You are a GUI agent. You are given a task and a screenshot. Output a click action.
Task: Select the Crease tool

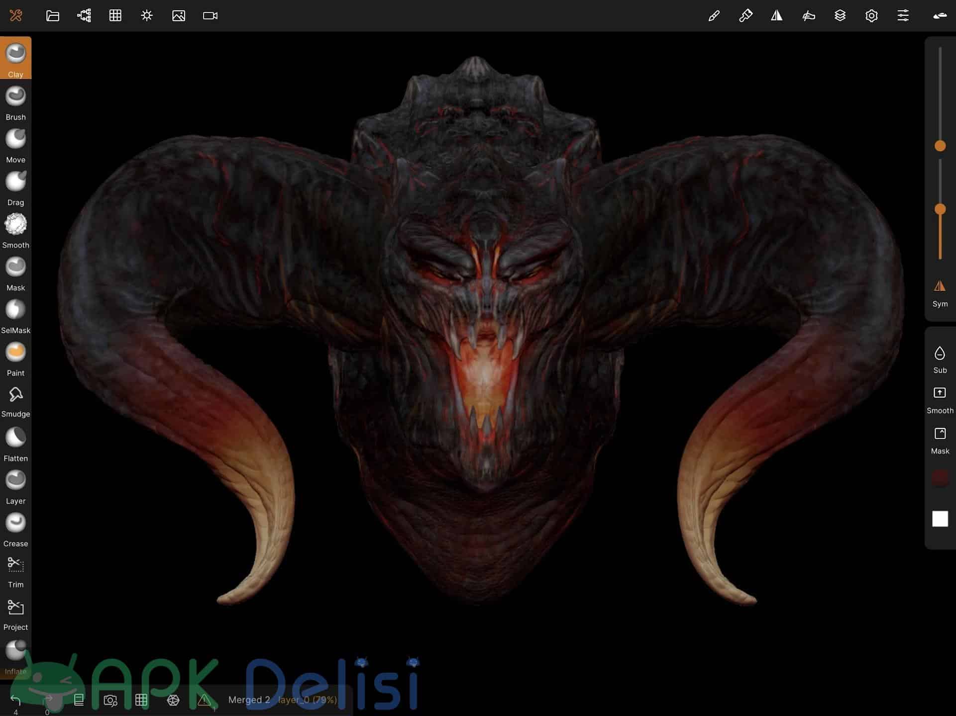click(x=15, y=530)
